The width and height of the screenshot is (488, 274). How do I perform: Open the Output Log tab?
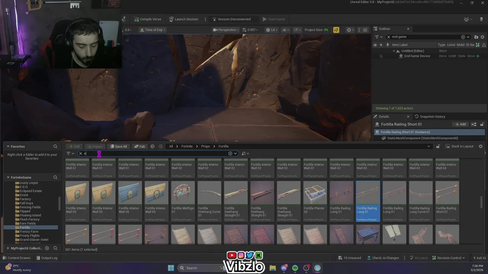coord(47,258)
